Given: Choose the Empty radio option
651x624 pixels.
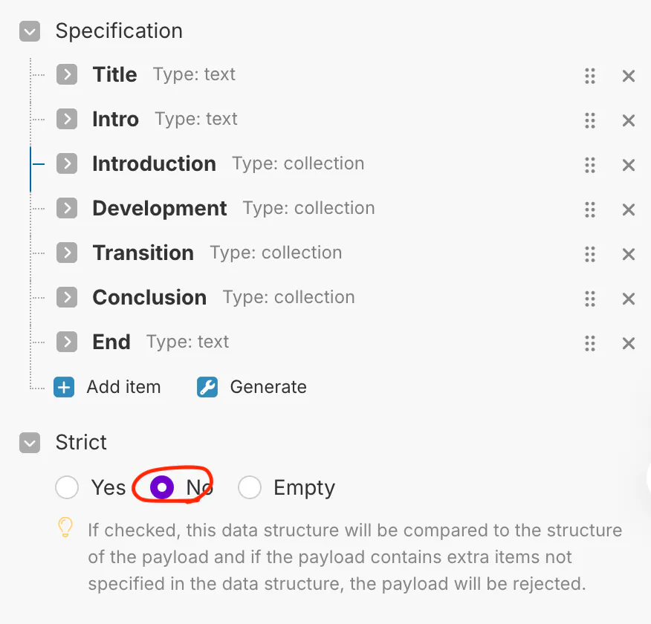Looking at the screenshot, I should [250, 487].
